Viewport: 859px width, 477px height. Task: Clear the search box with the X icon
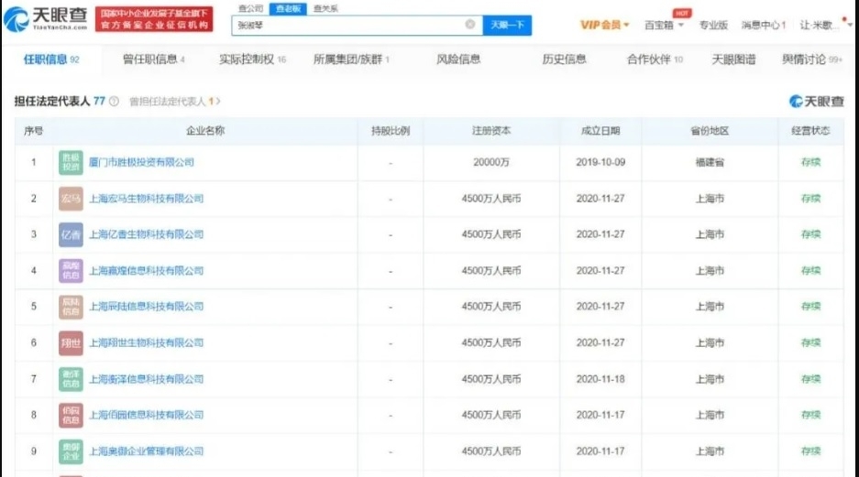click(470, 25)
